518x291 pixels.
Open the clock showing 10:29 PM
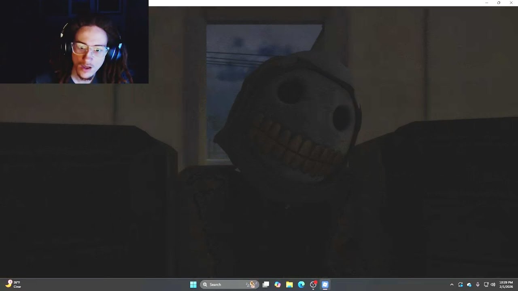tap(506, 285)
